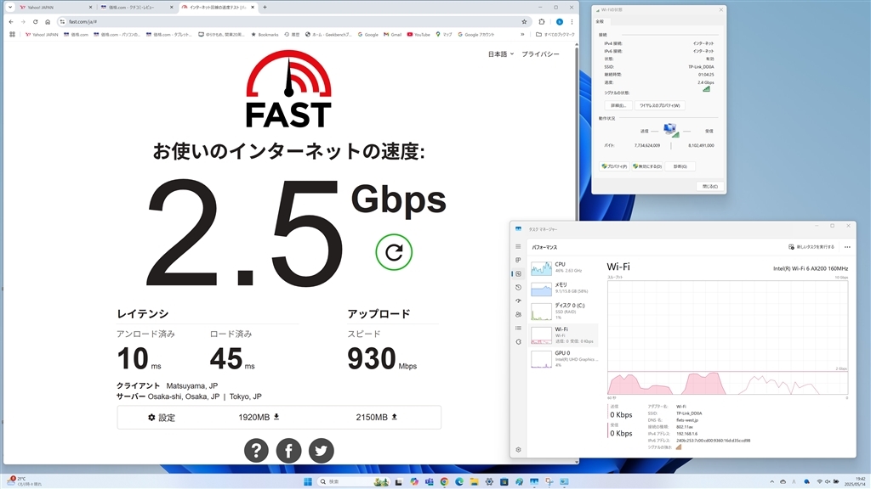This screenshot has width=871, height=489.
Task: Select CPU in performance list
Action: point(564,267)
